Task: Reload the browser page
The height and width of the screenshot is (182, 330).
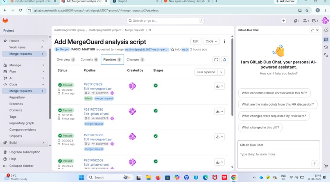Action: tap(20, 10)
